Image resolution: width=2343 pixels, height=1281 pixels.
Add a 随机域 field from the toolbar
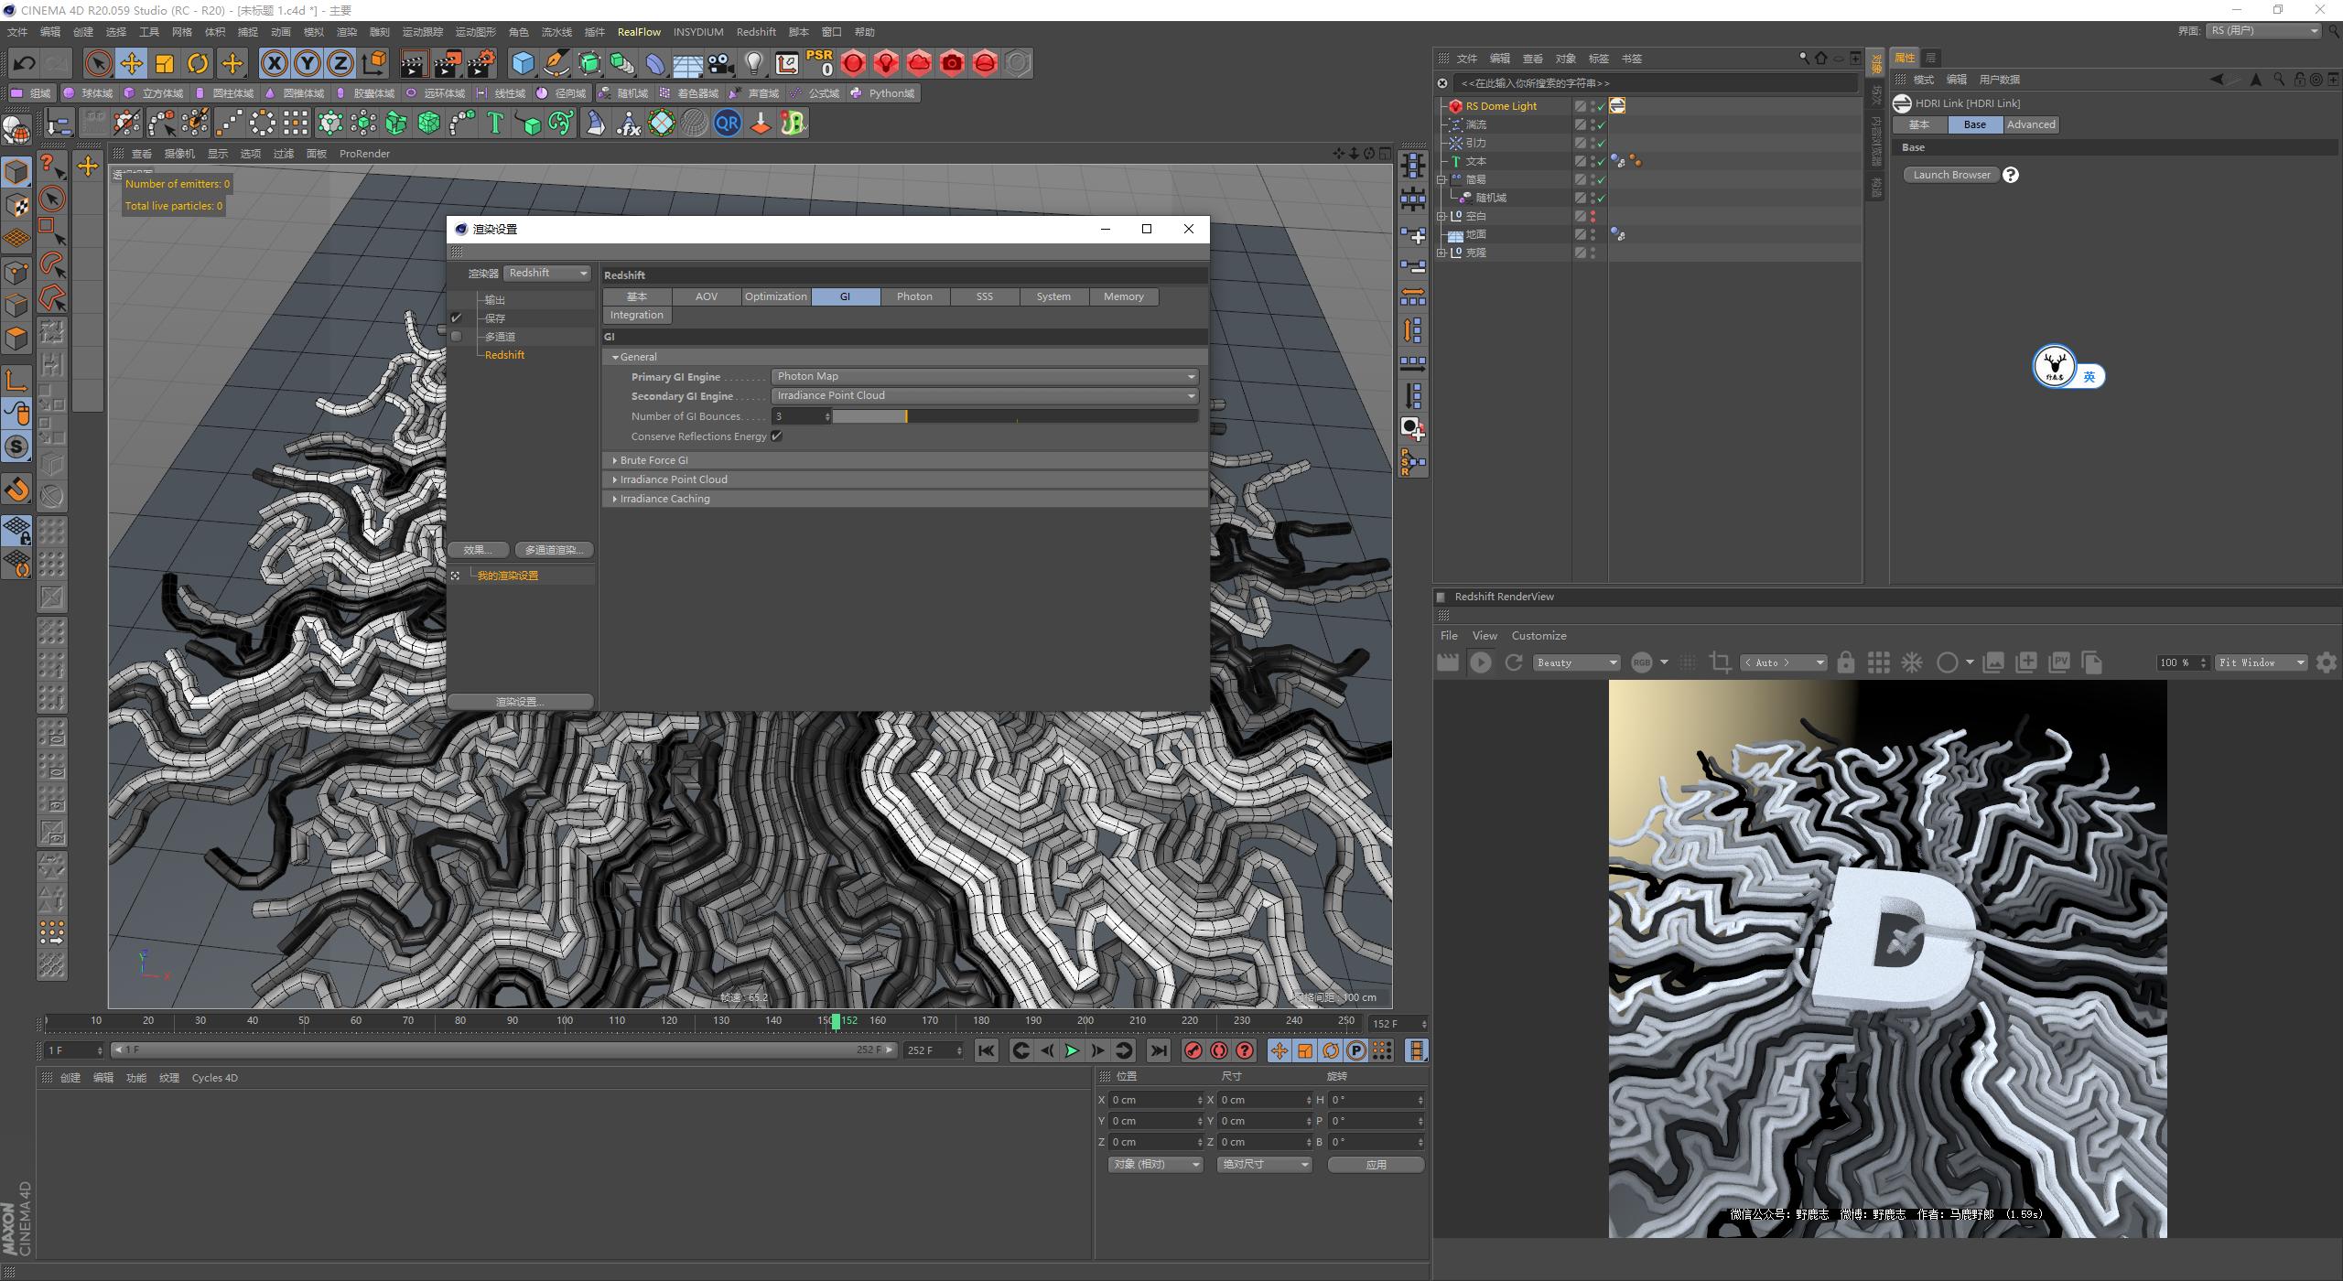[629, 92]
